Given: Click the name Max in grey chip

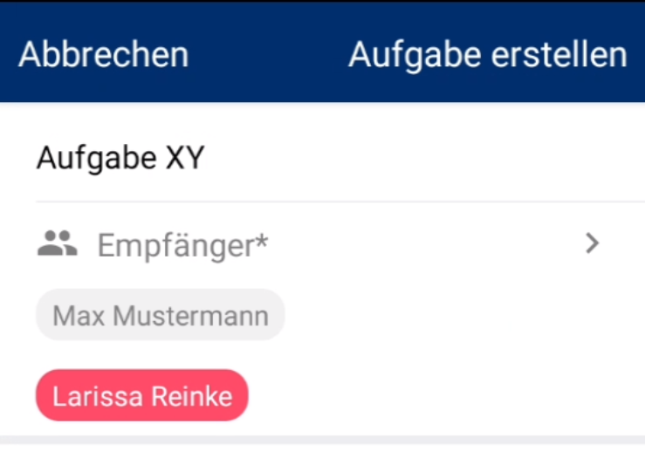Looking at the screenshot, I should (x=79, y=316).
